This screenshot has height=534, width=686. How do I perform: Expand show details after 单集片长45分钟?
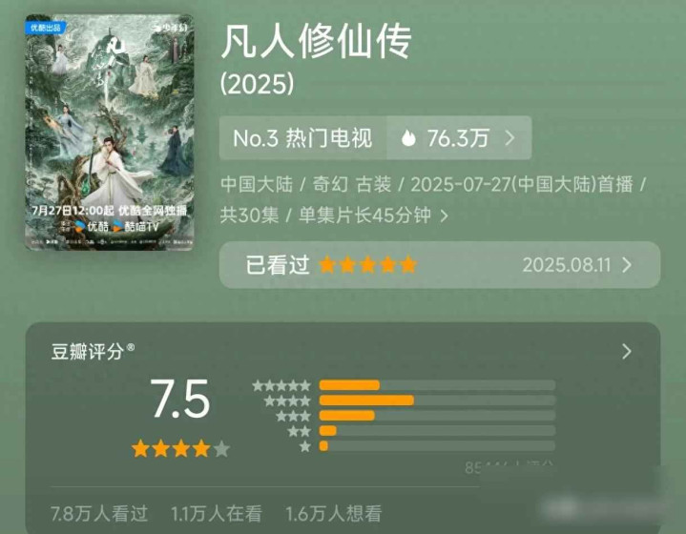444,216
